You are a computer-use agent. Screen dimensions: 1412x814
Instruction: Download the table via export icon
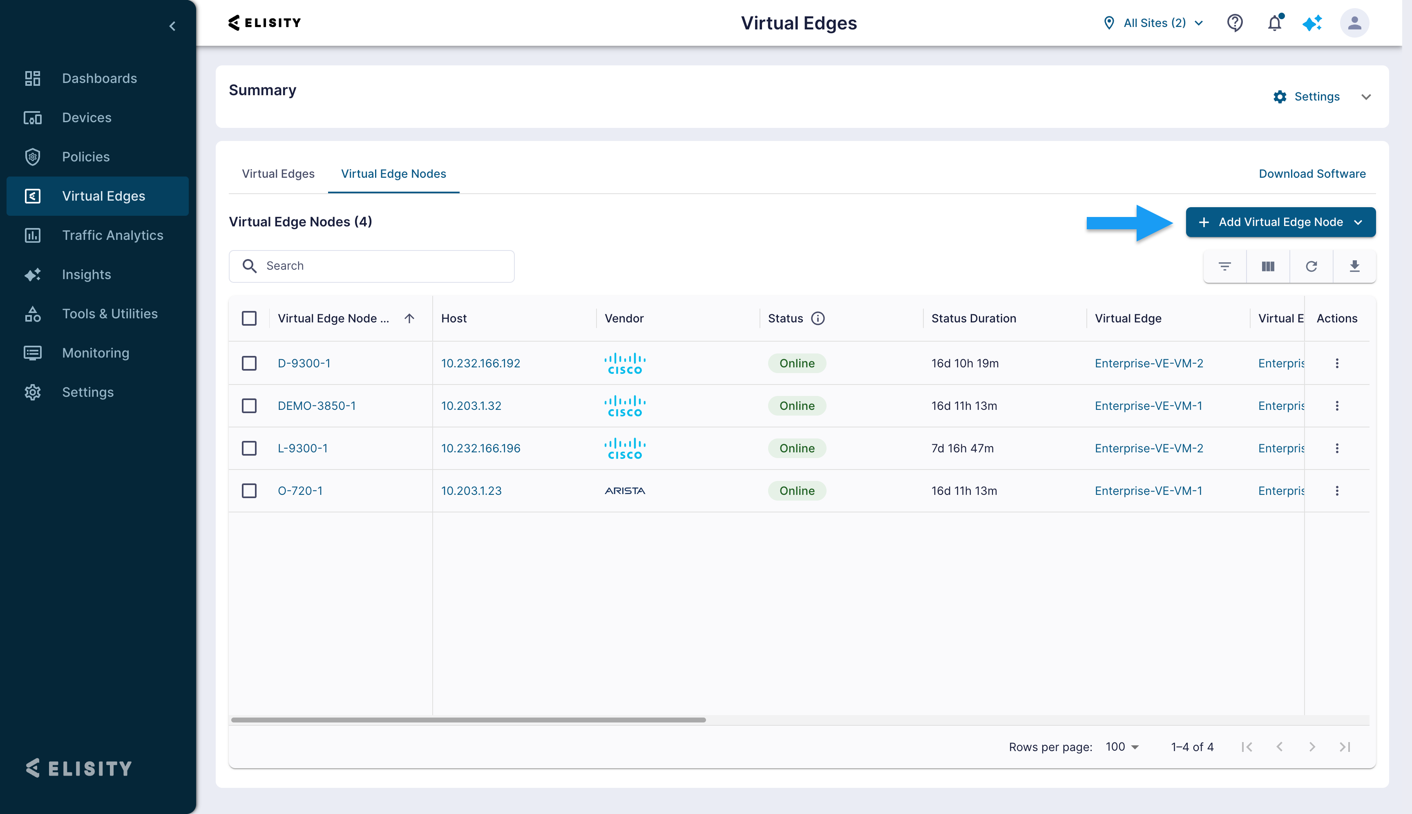click(1354, 267)
